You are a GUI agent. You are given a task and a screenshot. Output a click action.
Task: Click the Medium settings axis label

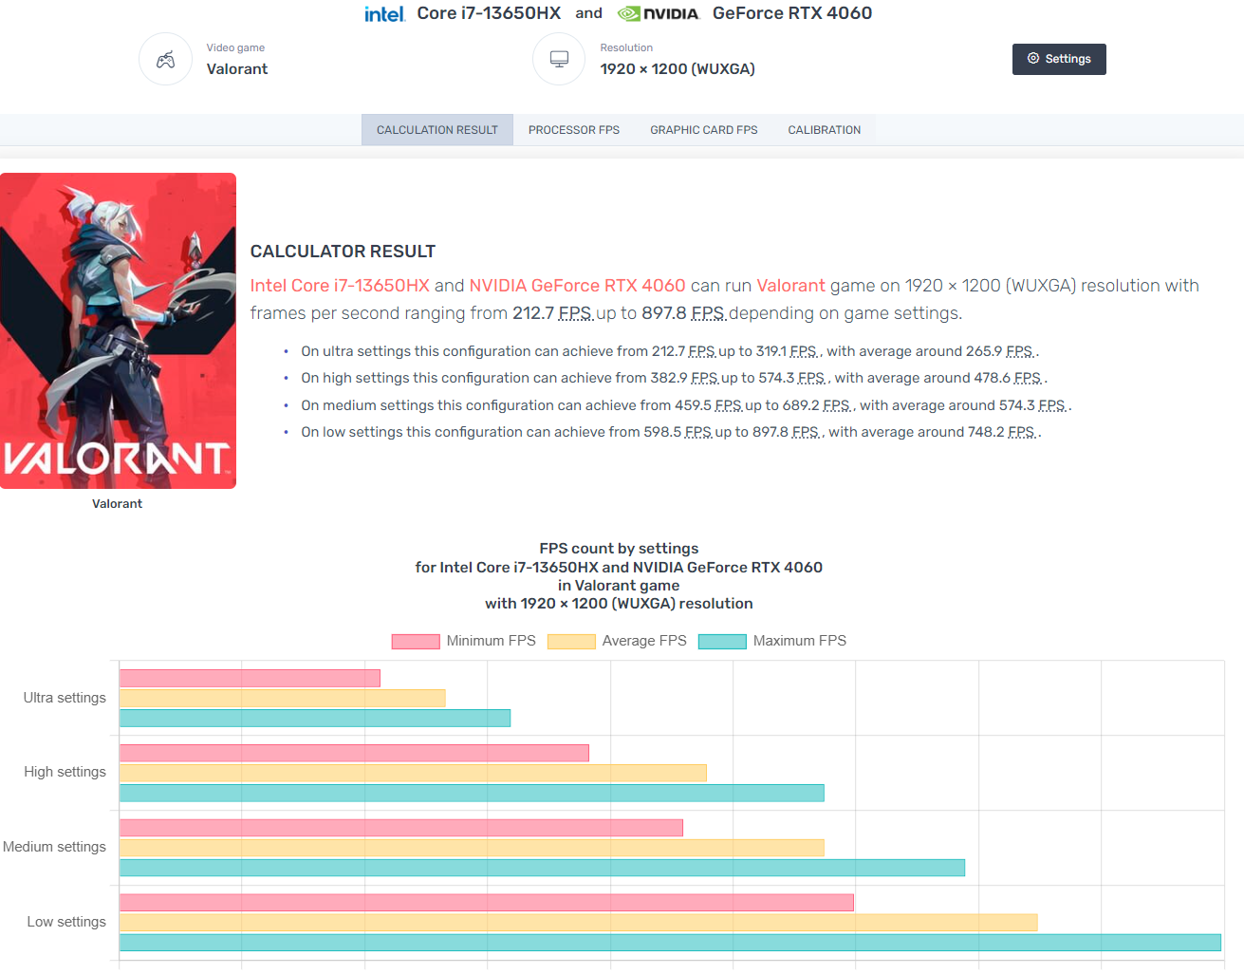pos(54,847)
